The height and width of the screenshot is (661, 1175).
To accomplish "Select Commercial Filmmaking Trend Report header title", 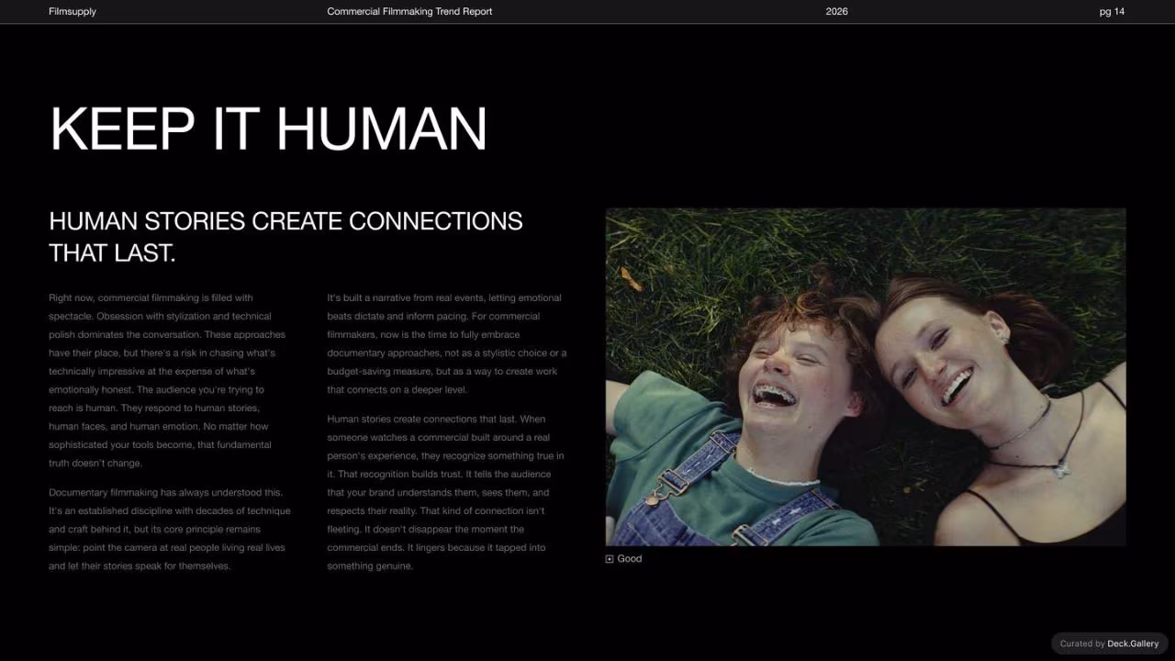I will [x=409, y=12].
